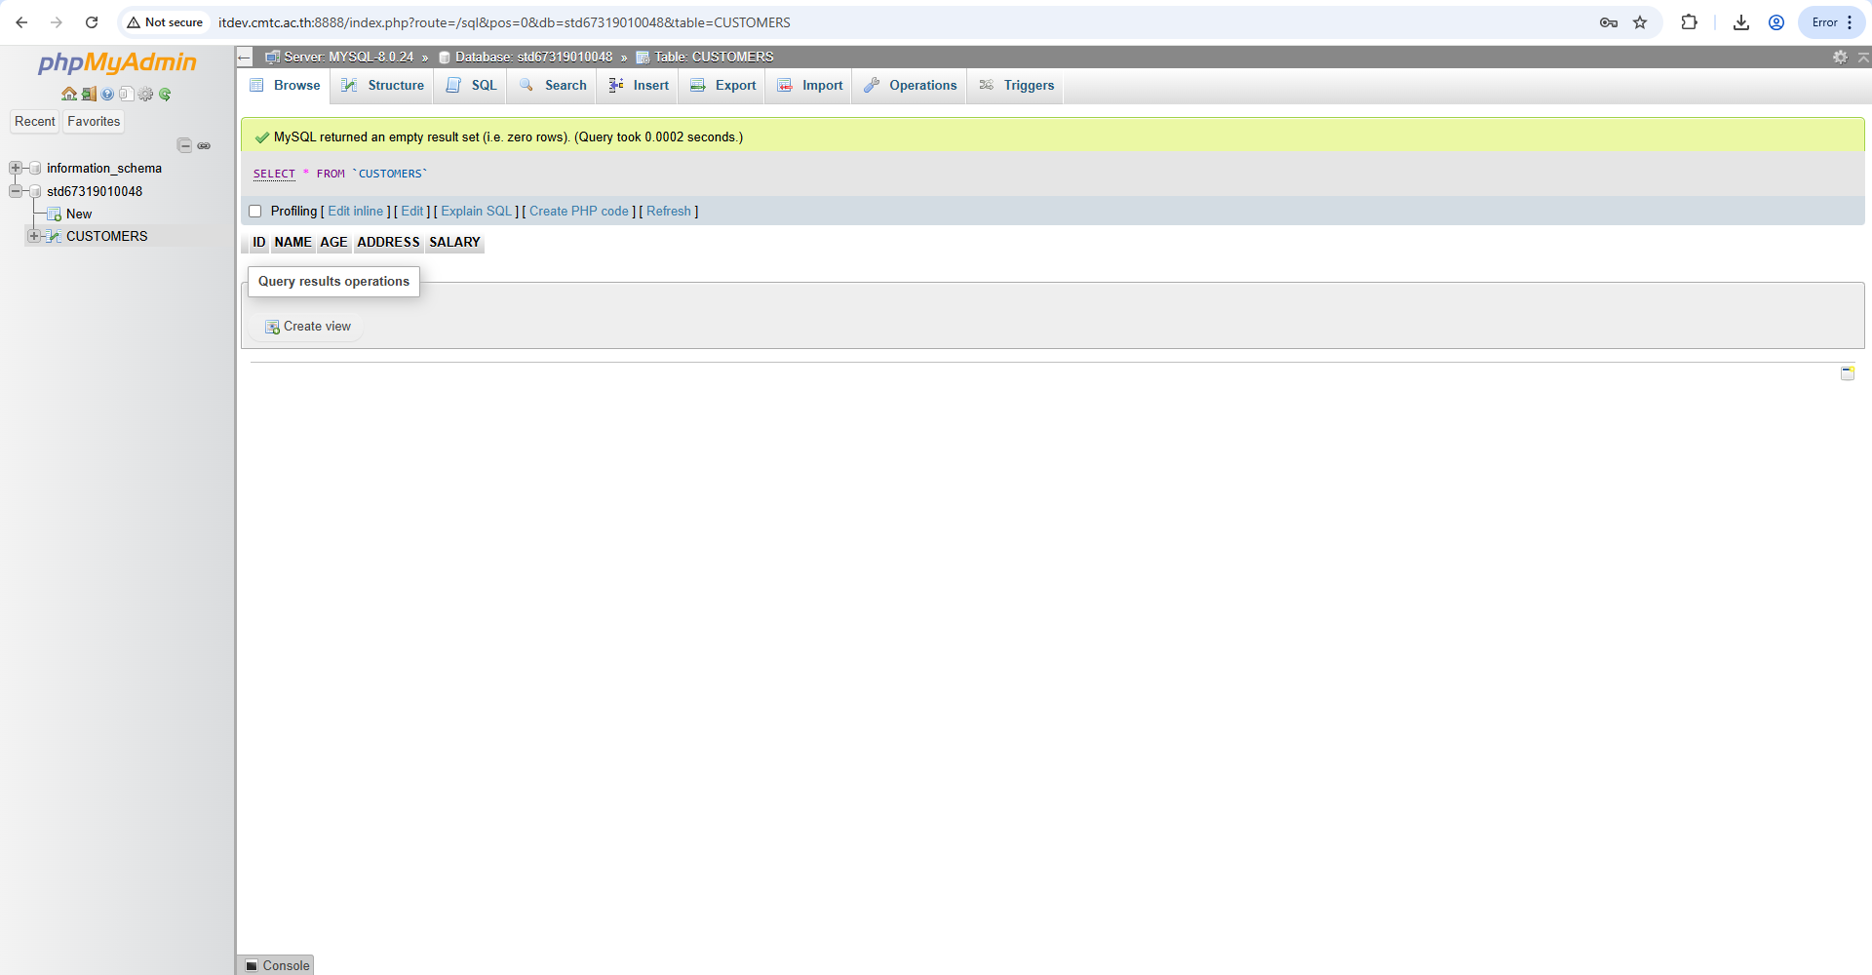
Task: Open phpMyAdmin documentation help icon
Action: pyautogui.click(x=107, y=95)
